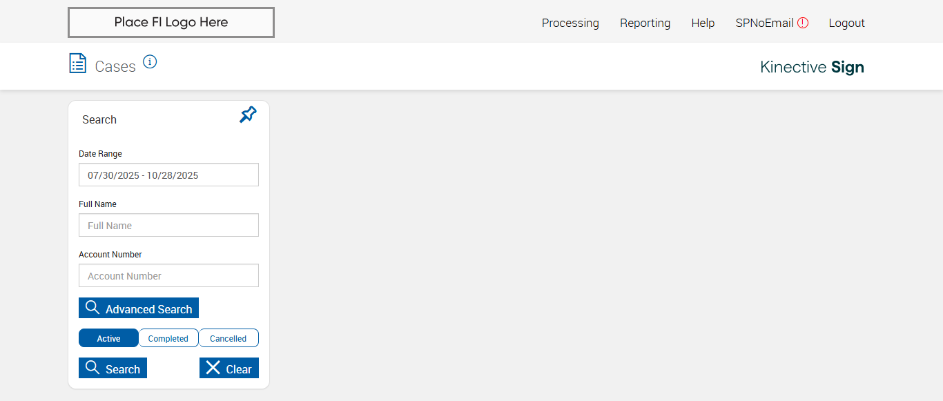Image resolution: width=943 pixels, height=401 pixels.
Task: Click the red alert icon beside SPNoEmail
Action: [803, 23]
